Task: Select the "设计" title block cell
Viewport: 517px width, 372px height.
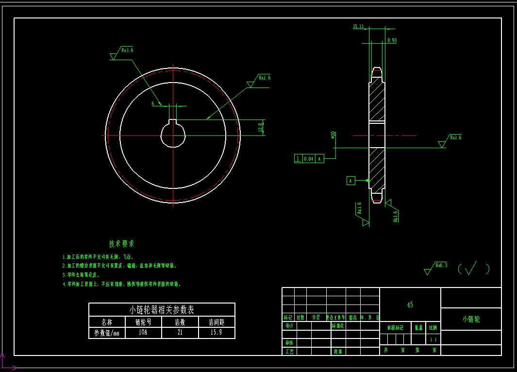Action: [289, 325]
